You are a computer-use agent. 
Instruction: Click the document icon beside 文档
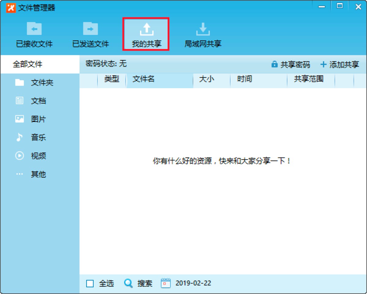pos(20,100)
